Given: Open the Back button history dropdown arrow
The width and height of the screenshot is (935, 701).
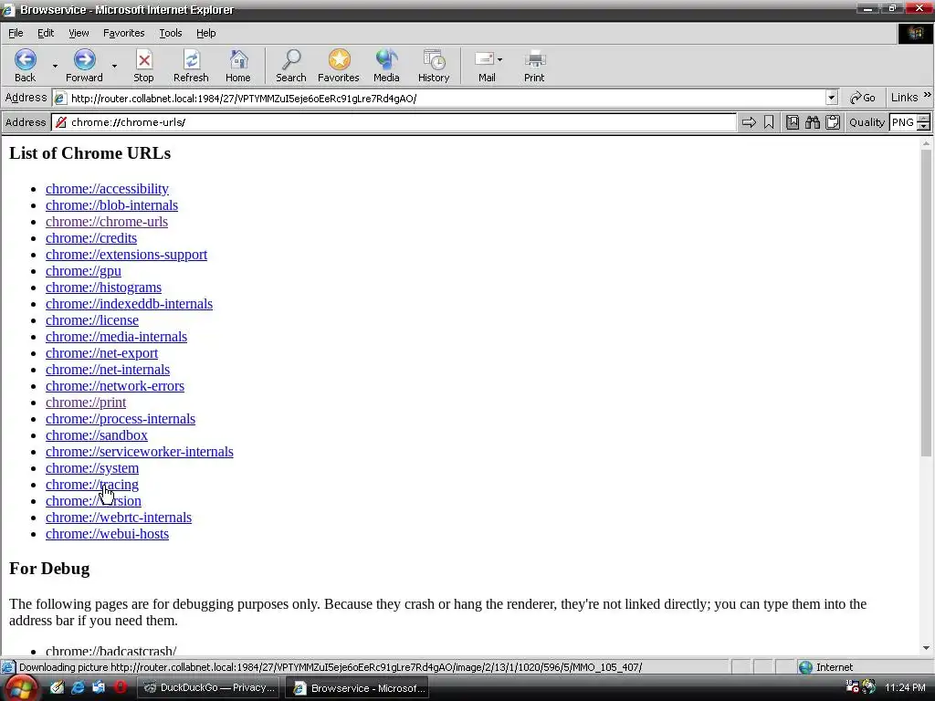Looking at the screenshot, I should [x=55, y=66].
